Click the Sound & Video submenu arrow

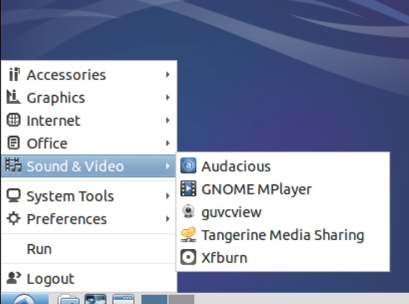pos(168,166)
